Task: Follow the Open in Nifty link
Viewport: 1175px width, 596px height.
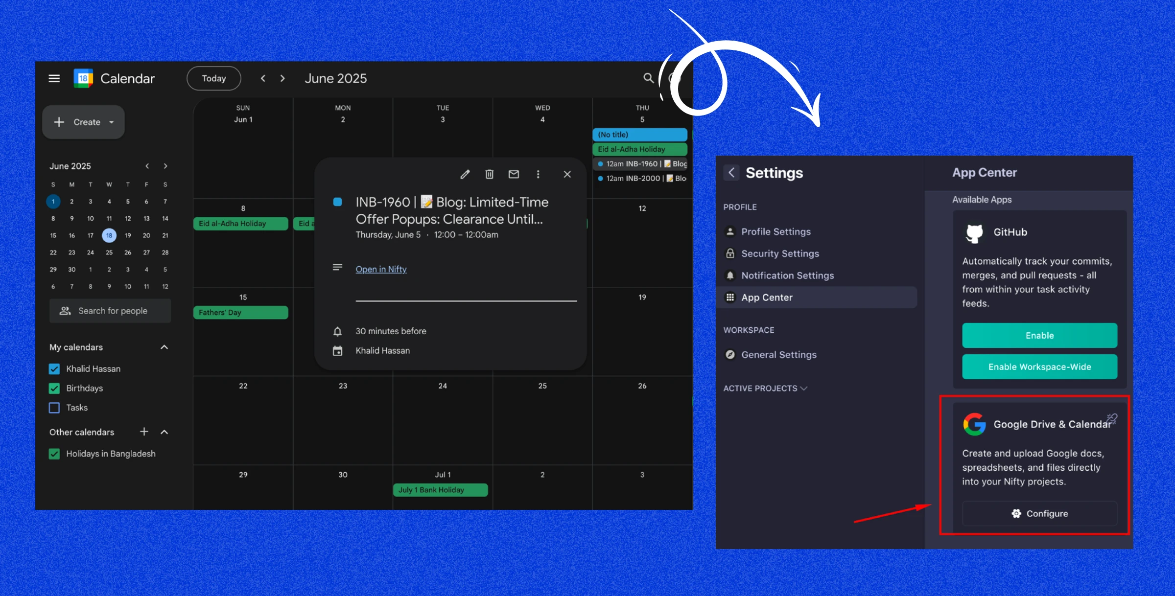Action: [381, 269]
